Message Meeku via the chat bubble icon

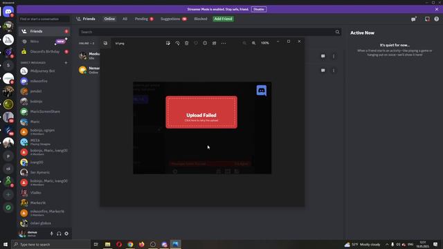tap(323, 56)
